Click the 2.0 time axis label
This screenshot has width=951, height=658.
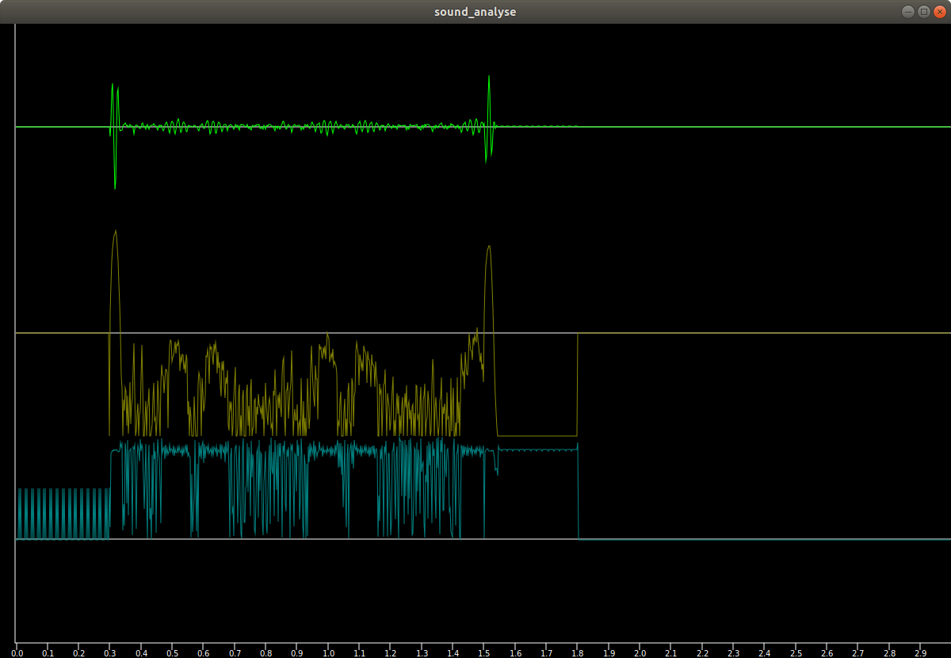point(640,652)
